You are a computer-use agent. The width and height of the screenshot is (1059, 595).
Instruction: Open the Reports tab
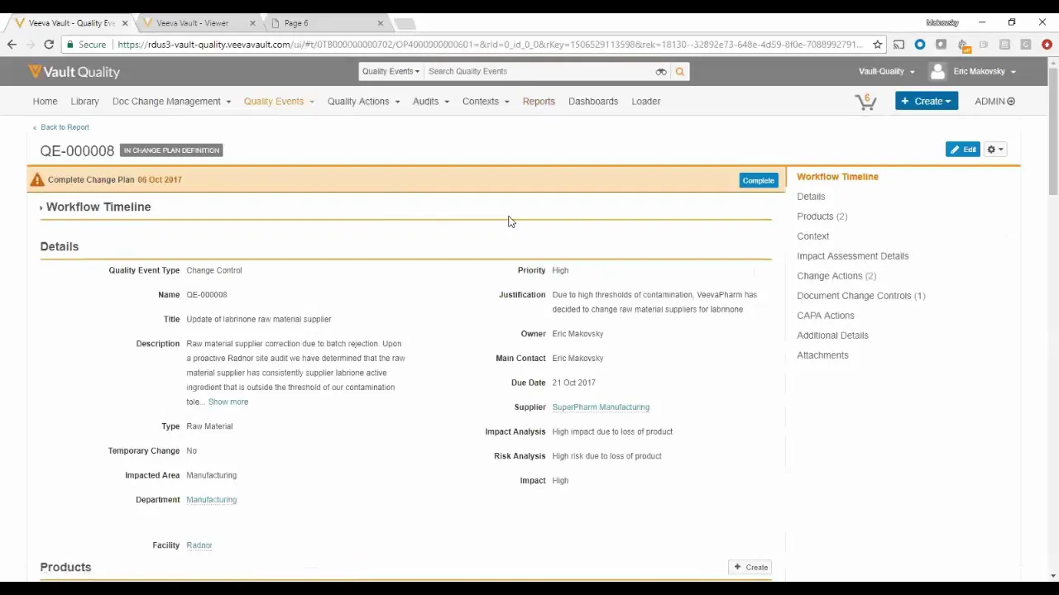pos(539,102)
